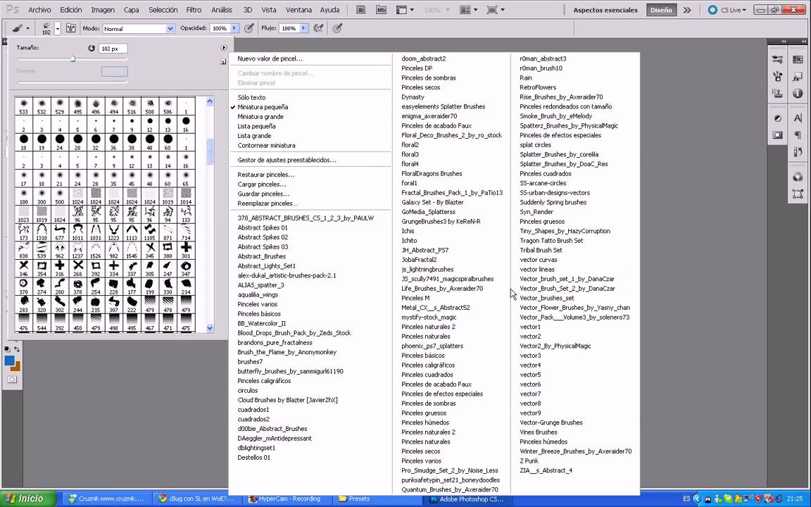Open the Channels panel icon

[x=798, y=177]
